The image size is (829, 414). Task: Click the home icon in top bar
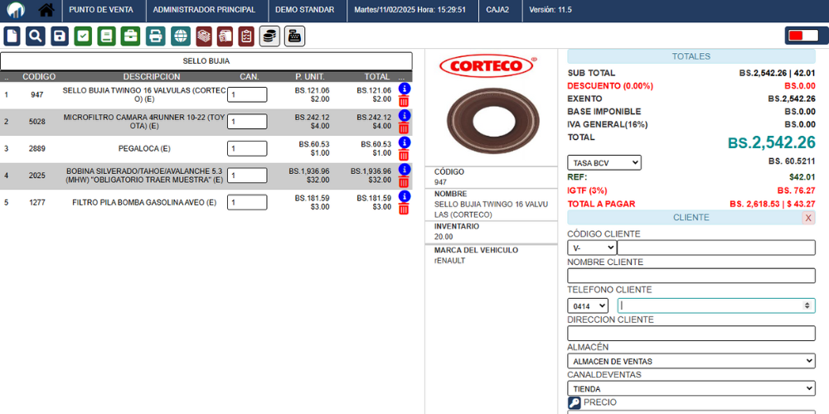coord(46,9)
